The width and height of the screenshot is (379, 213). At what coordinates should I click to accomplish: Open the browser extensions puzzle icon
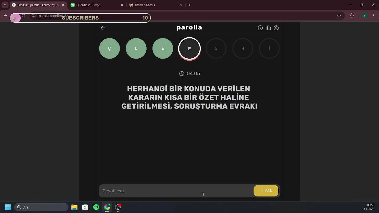351,16
